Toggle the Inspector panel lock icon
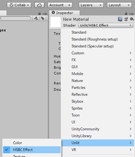 coord(126,14)
